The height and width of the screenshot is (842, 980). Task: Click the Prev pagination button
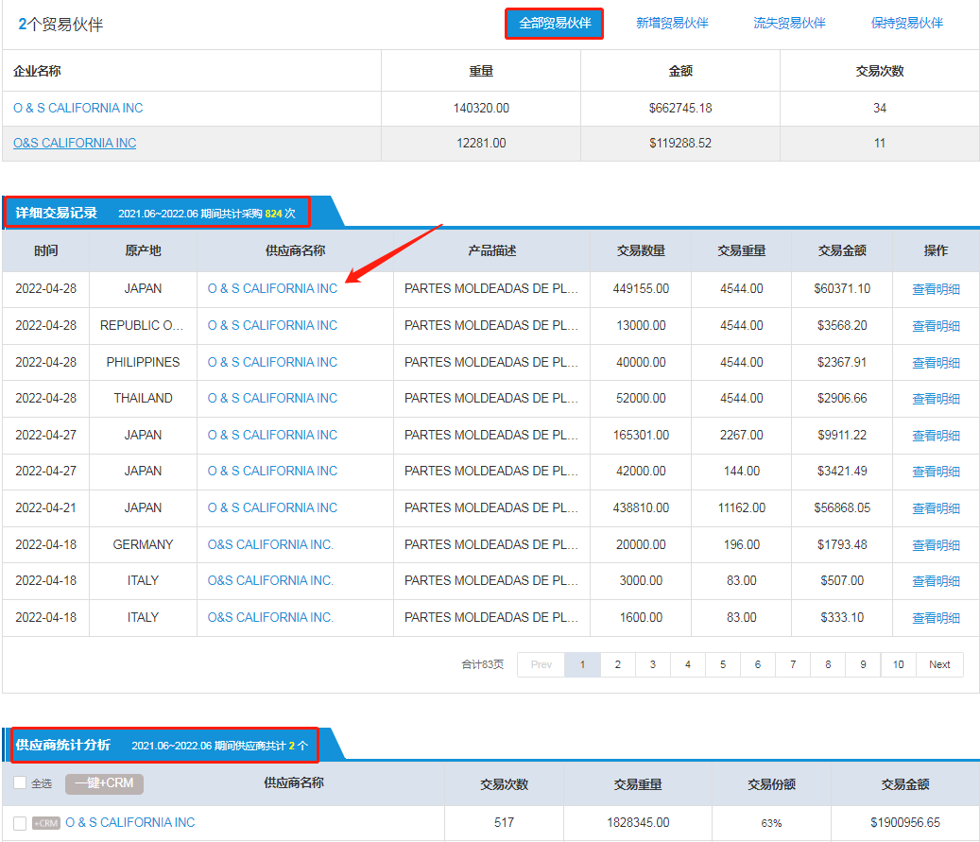coord(541,664)
